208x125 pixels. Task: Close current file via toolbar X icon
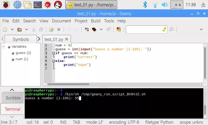tap(59, 29)
